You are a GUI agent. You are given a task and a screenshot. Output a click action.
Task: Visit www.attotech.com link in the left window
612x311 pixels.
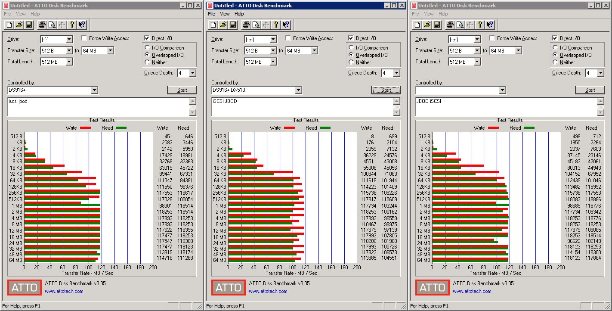click(64, 291)
